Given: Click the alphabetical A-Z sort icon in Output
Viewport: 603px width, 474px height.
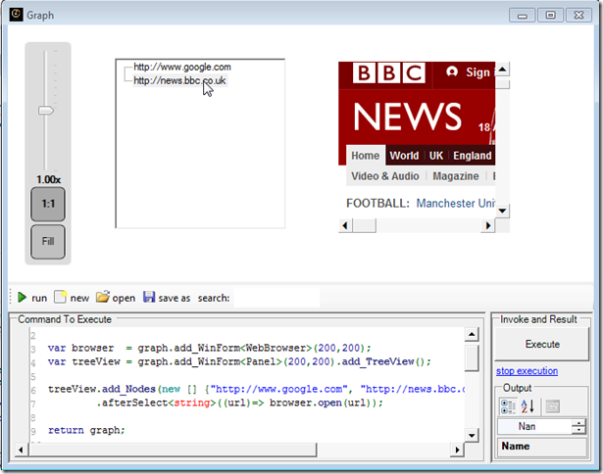Looking at the screenshot, I should click(528, 406).
